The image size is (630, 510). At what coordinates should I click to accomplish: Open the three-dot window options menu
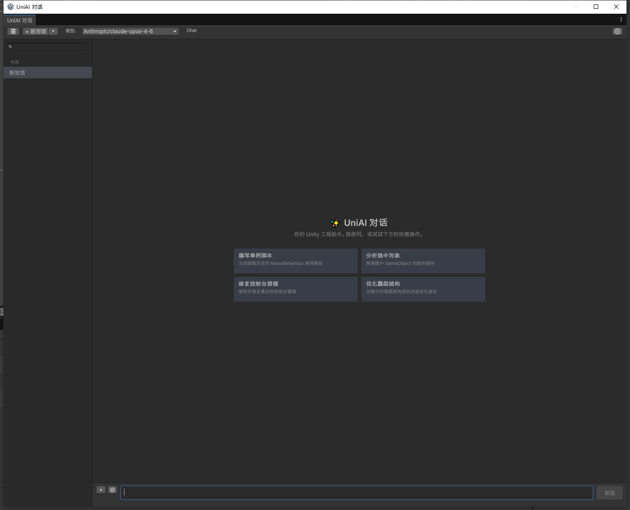click(x=621, y=20)
